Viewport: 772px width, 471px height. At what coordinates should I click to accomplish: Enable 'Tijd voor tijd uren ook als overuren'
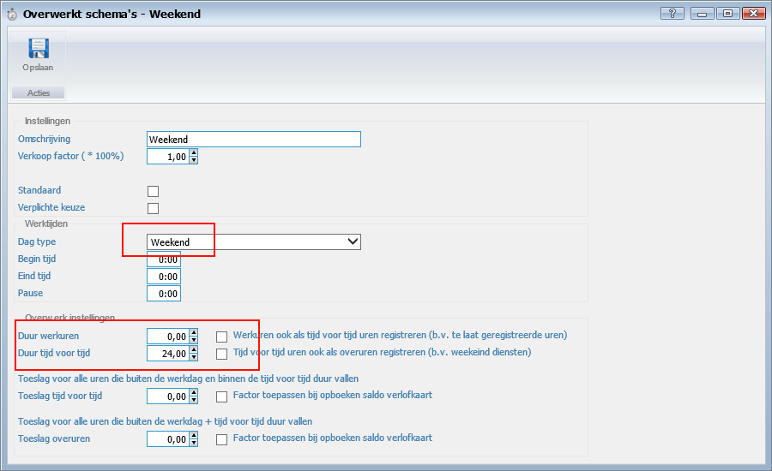pos(222,353)
